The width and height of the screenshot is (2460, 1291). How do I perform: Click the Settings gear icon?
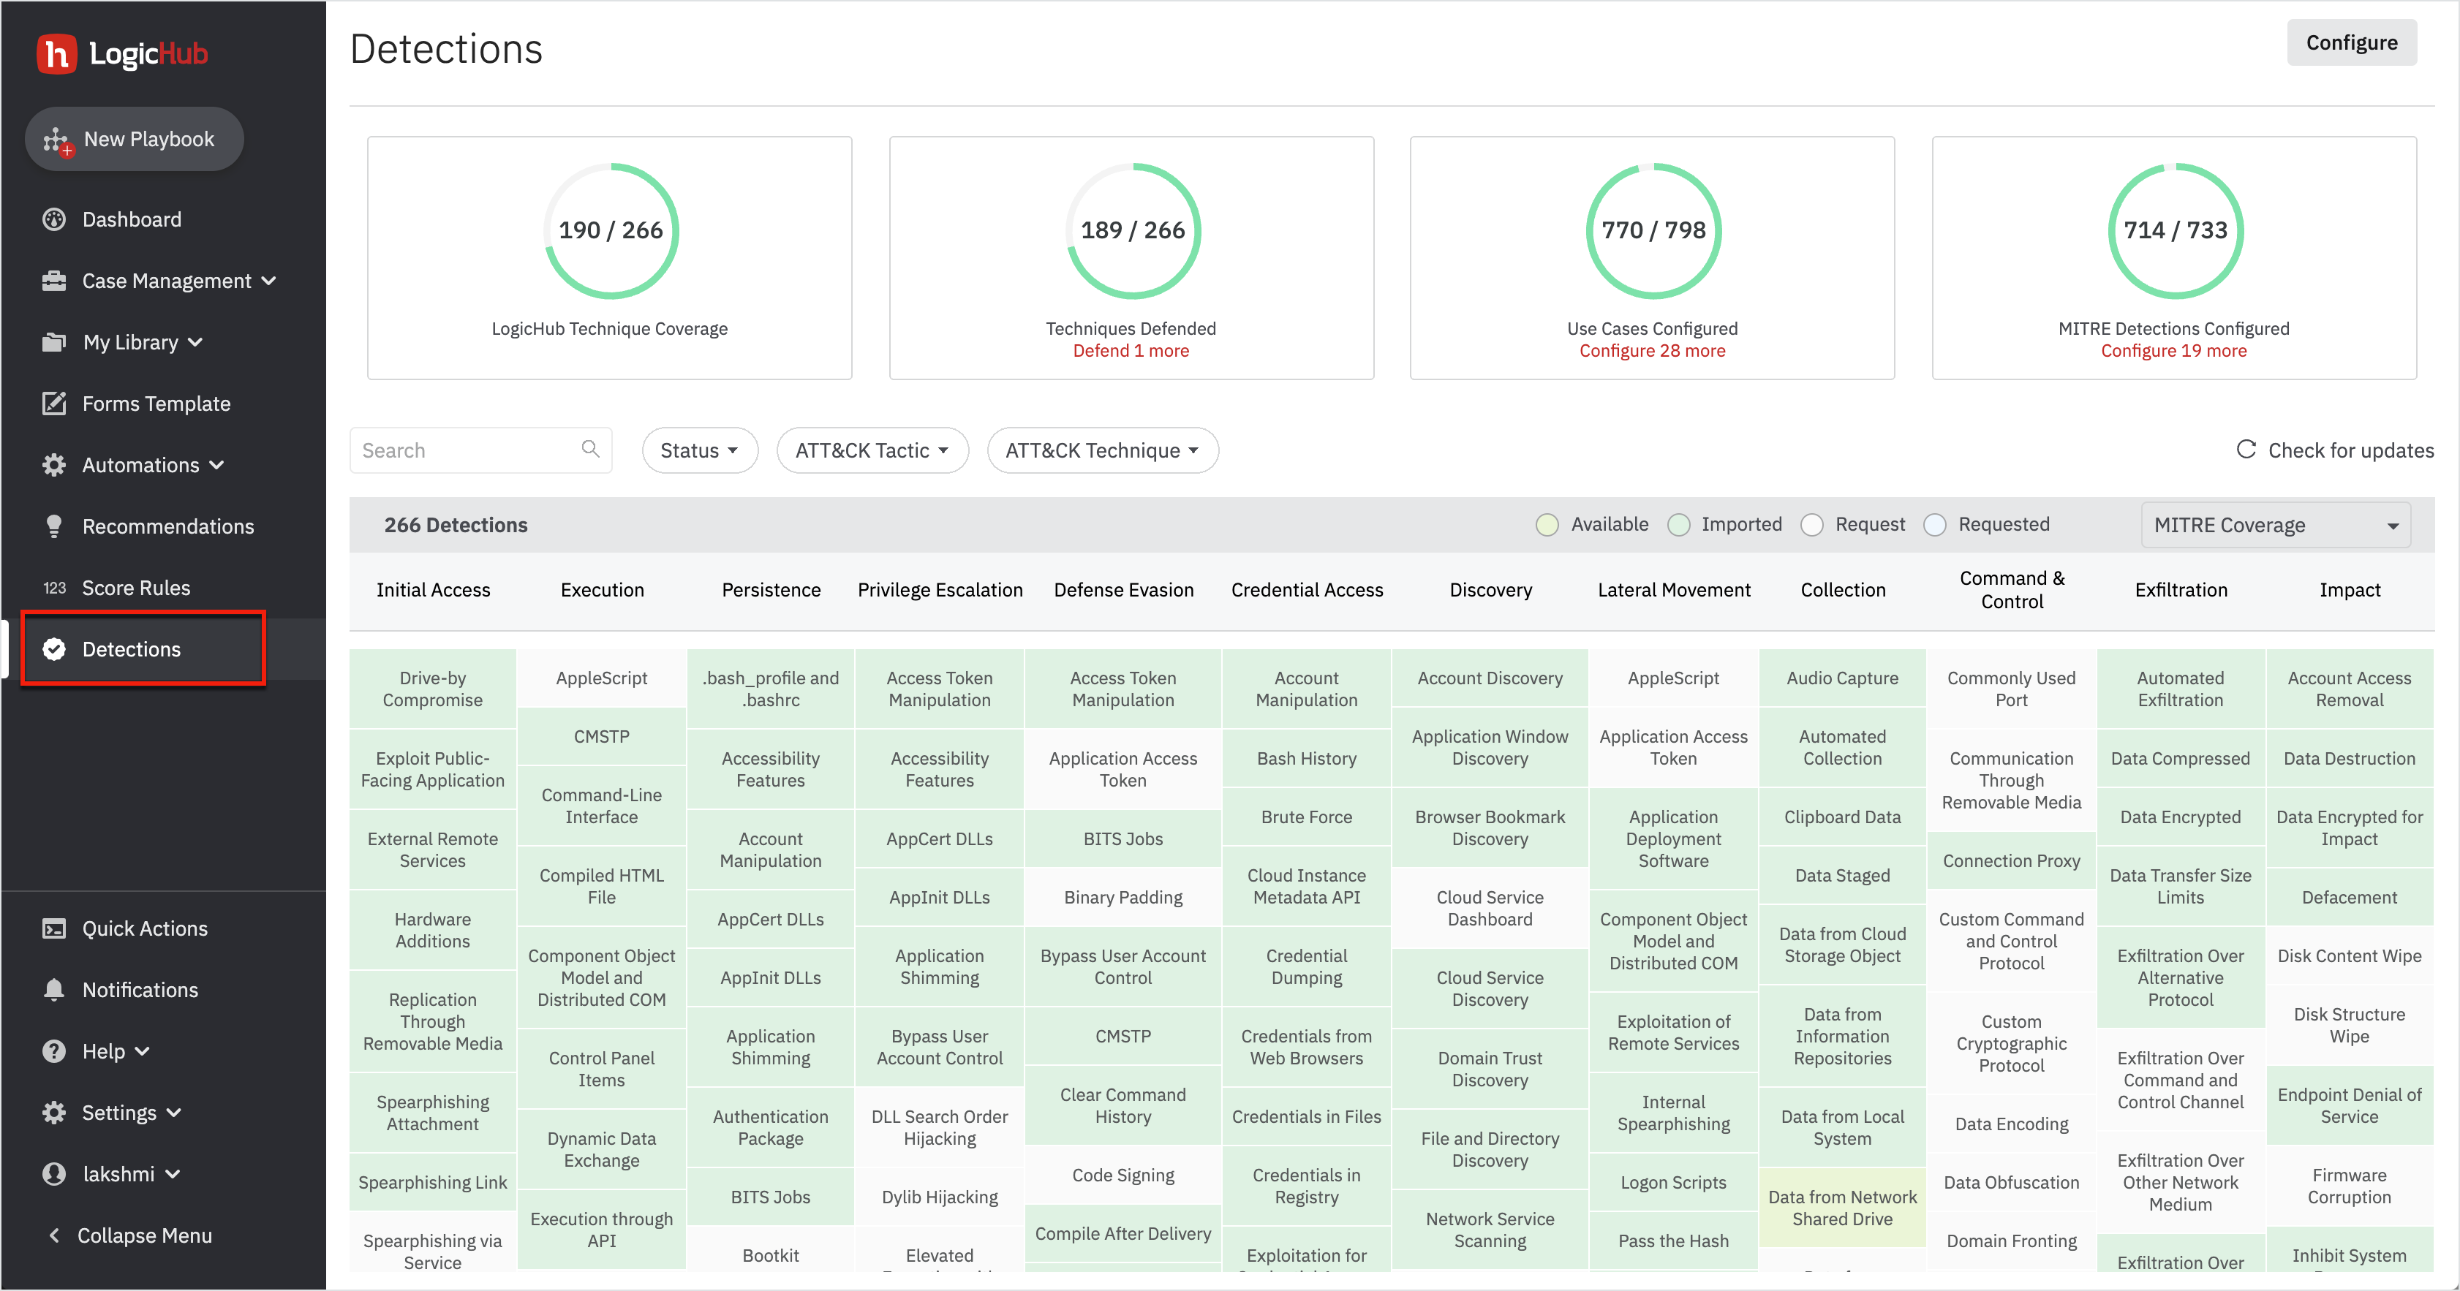(x=54, y=1113)
